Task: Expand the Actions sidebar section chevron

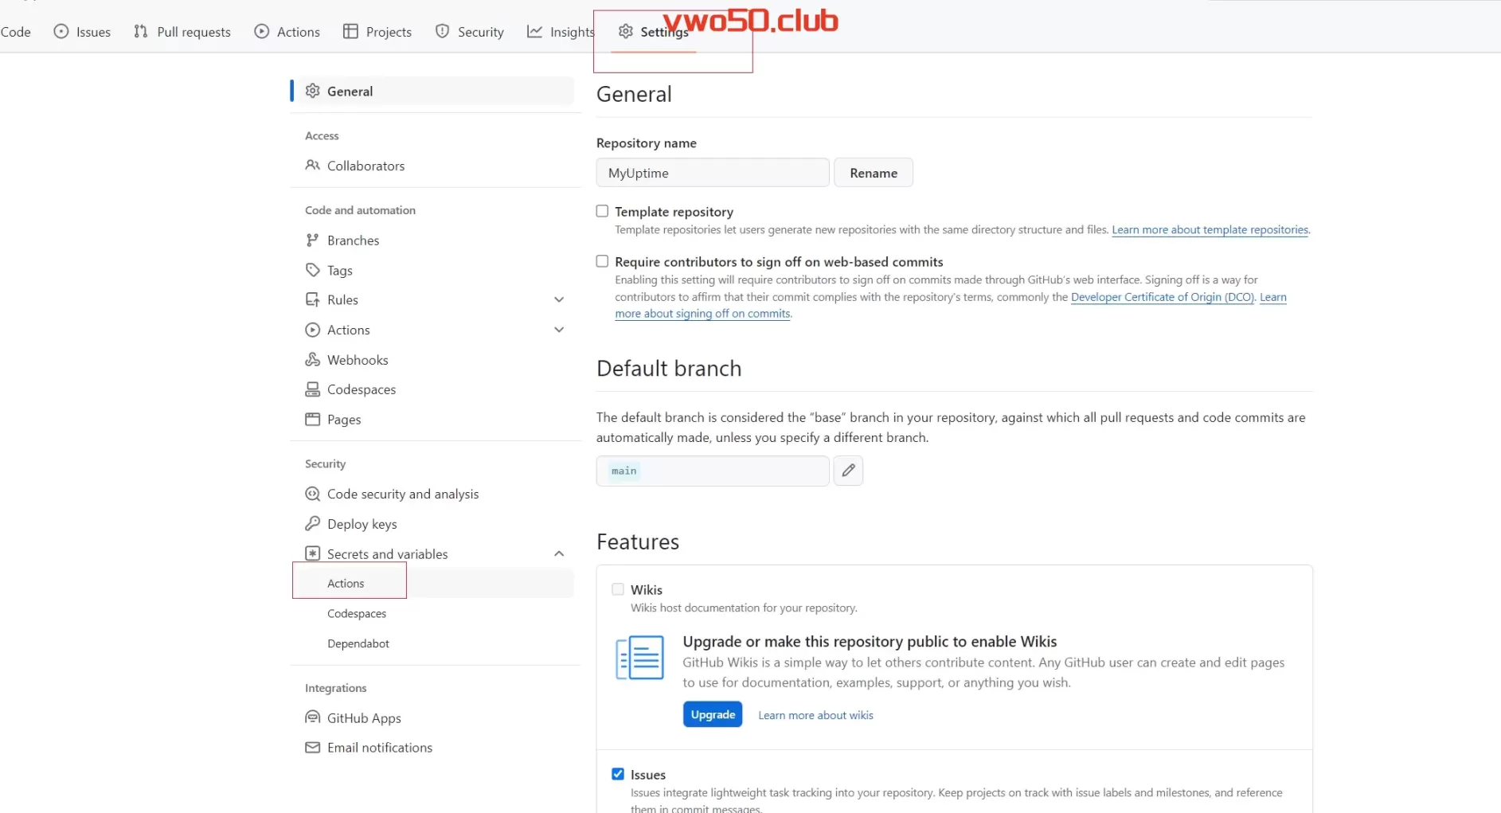Action: [559, 330]
